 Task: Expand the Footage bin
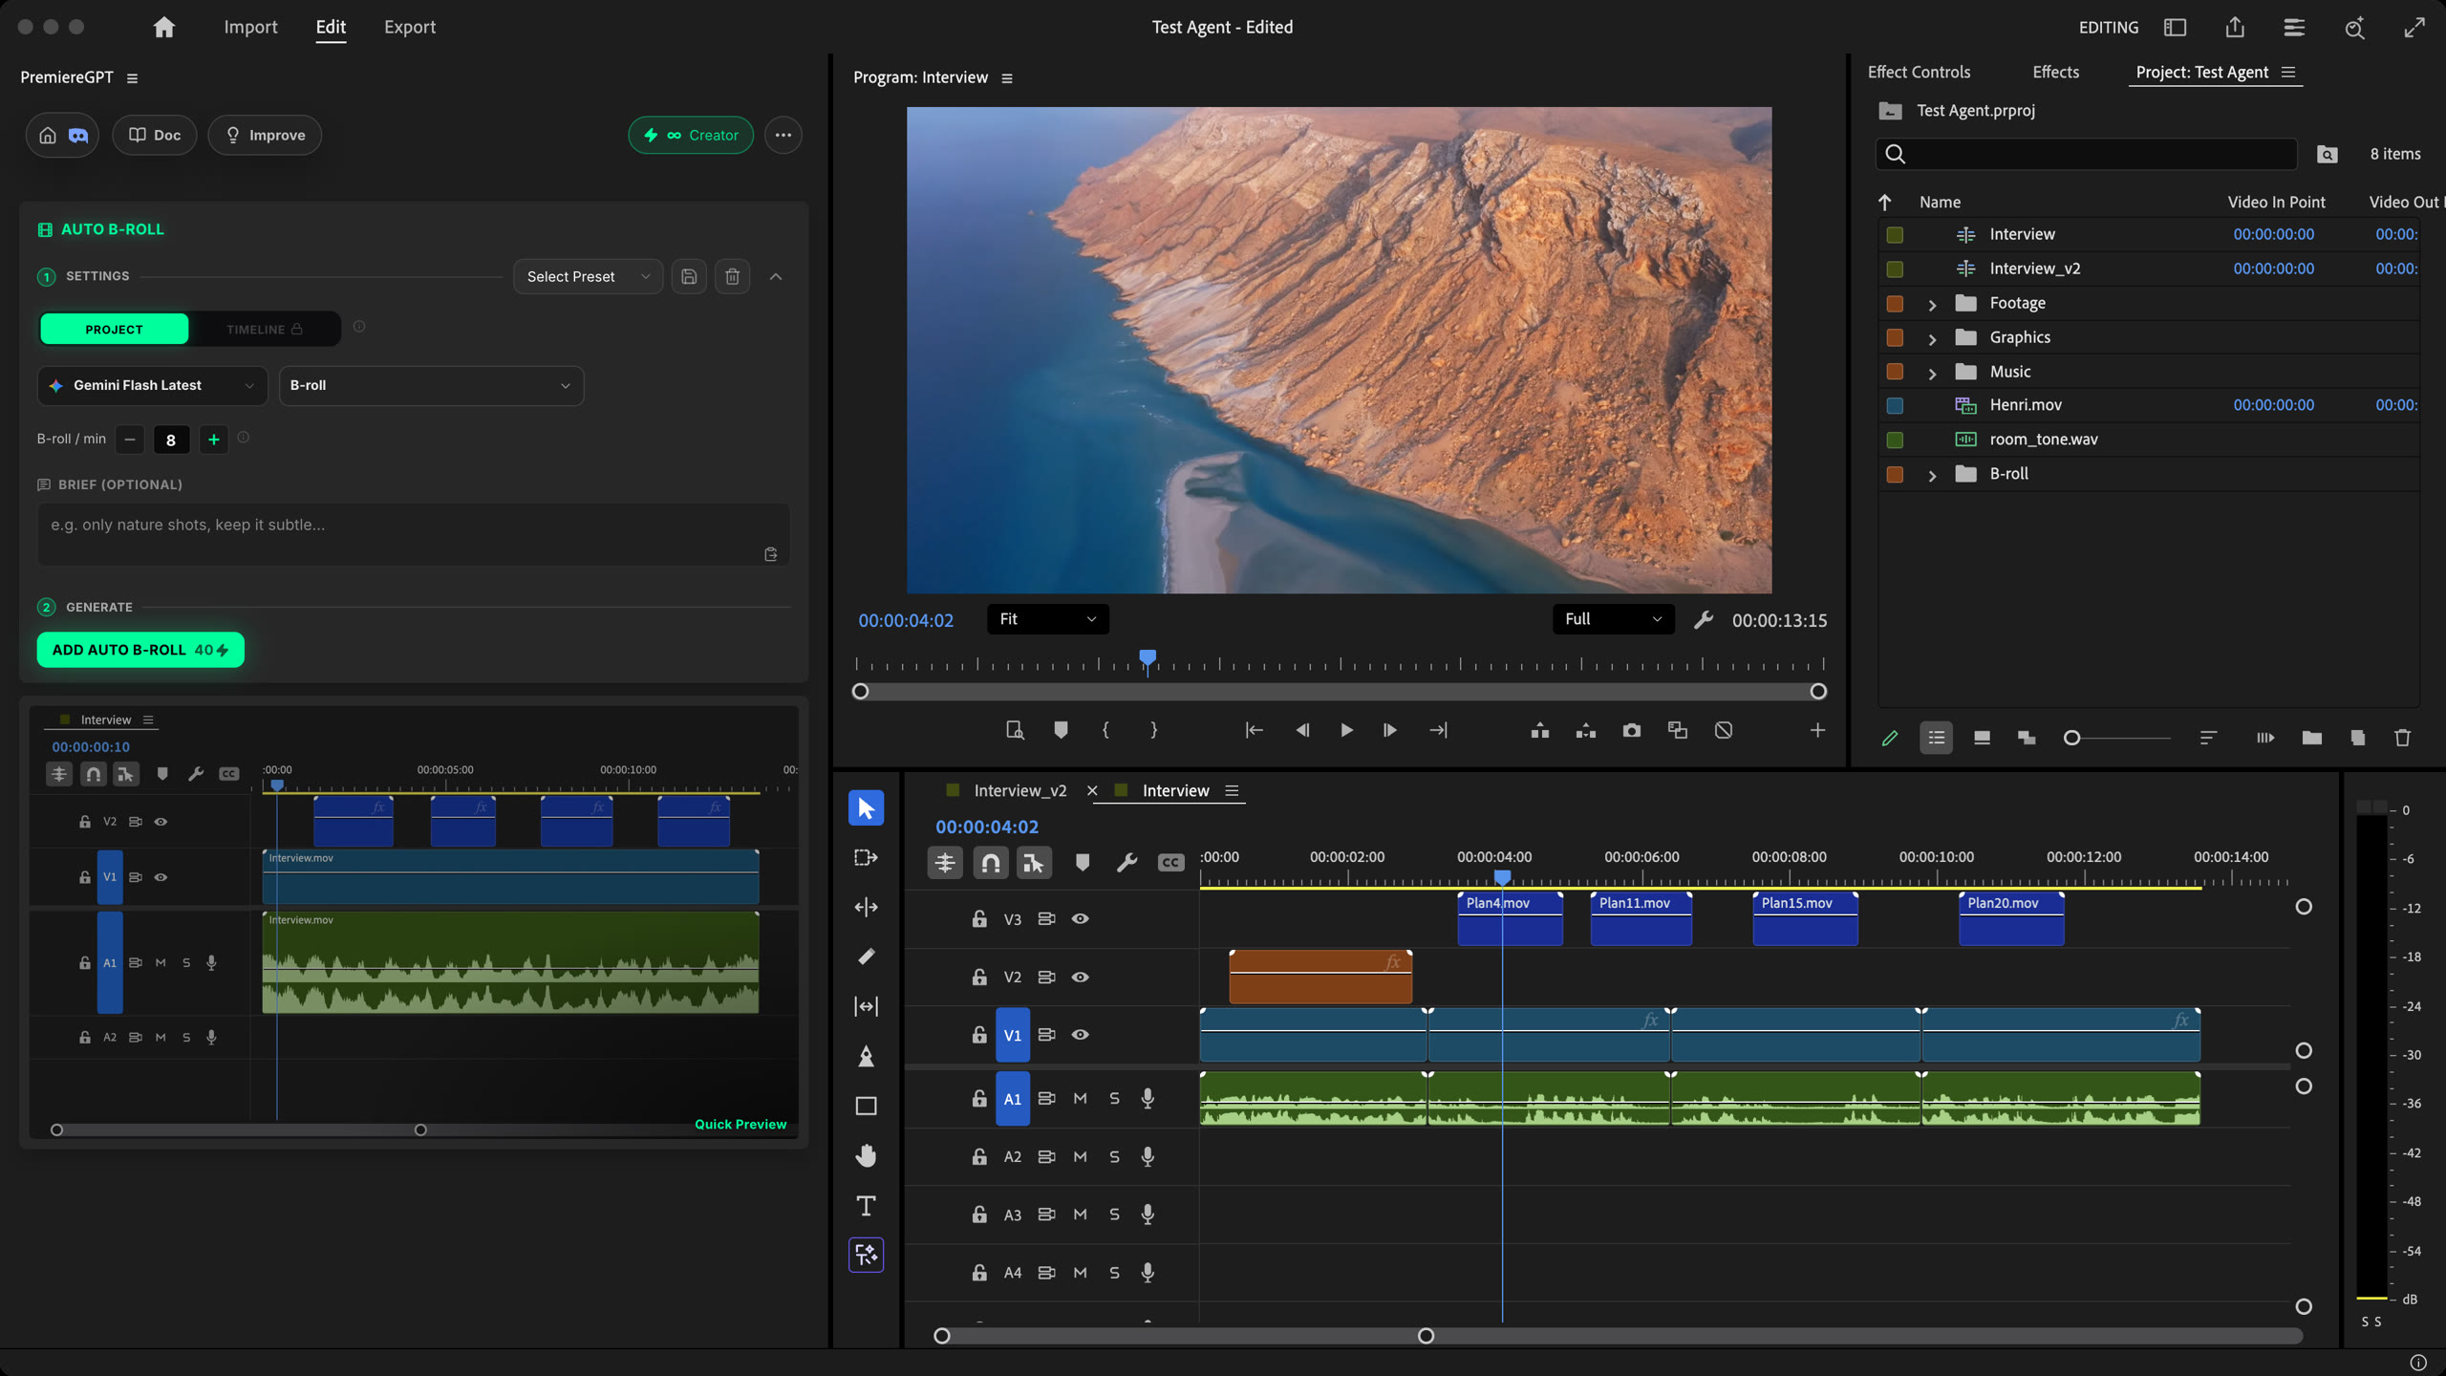1932,304
